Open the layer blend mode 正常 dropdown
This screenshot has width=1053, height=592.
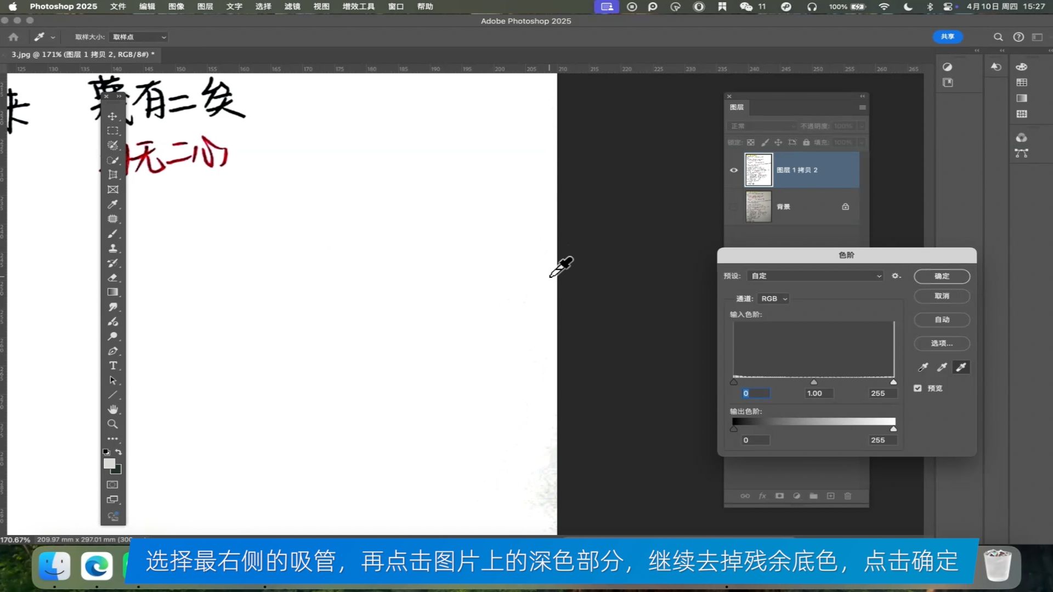tap(762, 126)
